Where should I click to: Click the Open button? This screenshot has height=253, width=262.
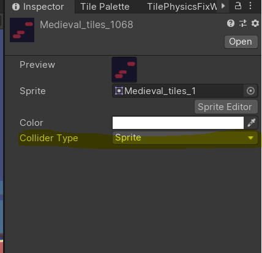coord(241,42)
